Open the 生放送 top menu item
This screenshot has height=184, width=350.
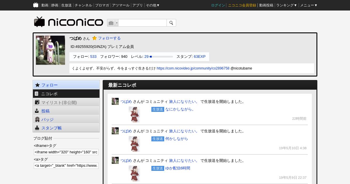tap(66, 5)
